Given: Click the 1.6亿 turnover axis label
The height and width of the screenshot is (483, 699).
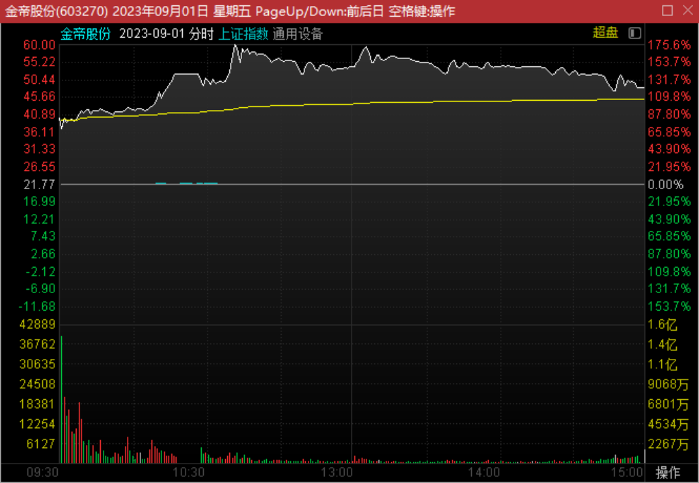Looking at the screenshot, I should (x=663, y=325).
